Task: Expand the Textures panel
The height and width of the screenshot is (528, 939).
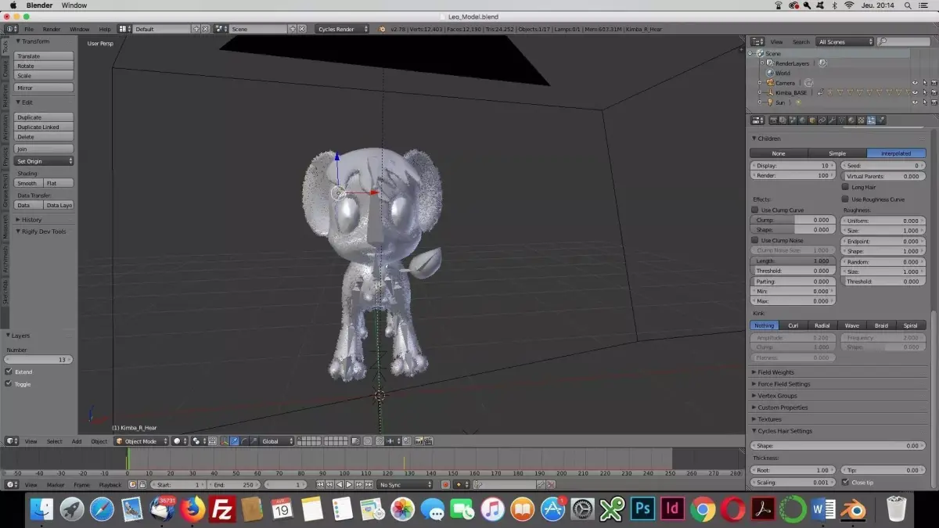Action: (x=769, y=419)
